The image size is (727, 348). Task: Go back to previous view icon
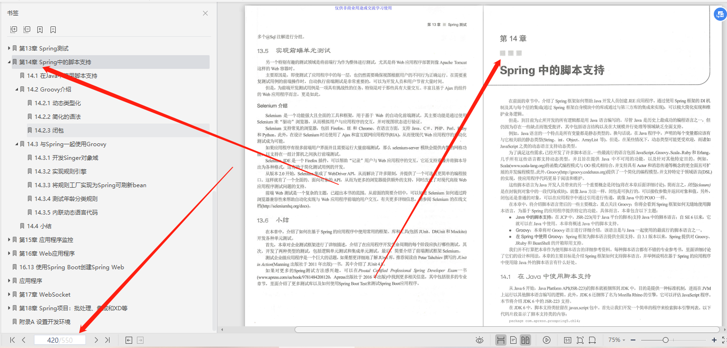129,340
